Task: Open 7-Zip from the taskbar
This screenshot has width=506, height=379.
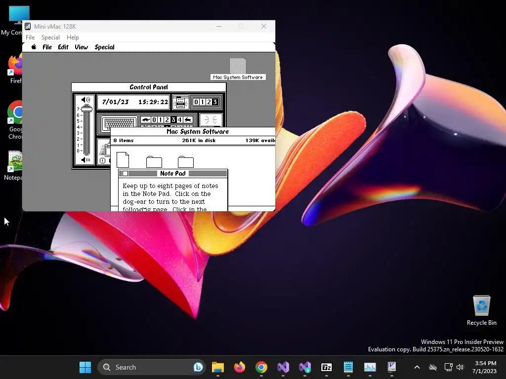Action: [x=327, y=367]
